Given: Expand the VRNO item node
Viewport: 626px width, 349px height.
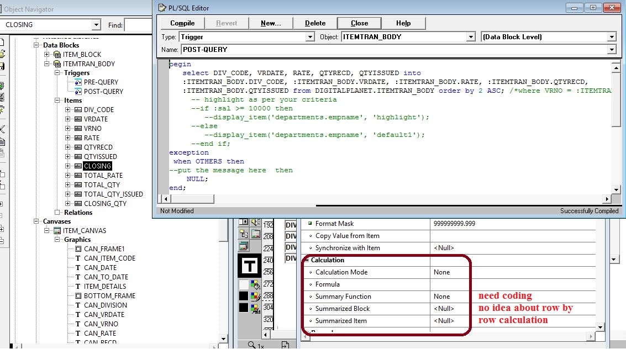Looking at the screenshot, I should 67,129.
